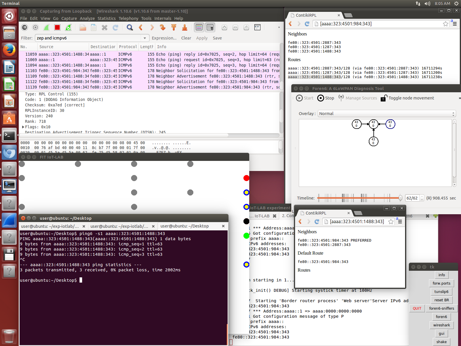This screenshot has height=346, width=461.
Task: Open the Overlay combo box in Foren6
Action: tap(387, 114)
